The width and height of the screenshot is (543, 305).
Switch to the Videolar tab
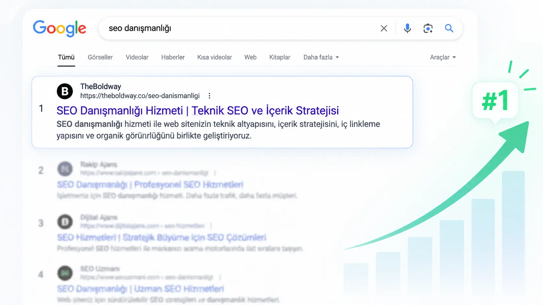[137, 57]
